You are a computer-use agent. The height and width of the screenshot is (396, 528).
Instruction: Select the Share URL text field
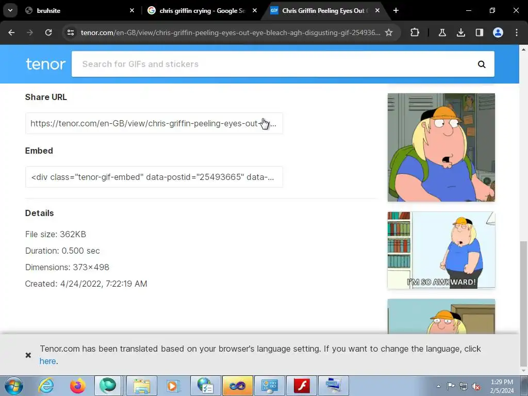point(154,123)
